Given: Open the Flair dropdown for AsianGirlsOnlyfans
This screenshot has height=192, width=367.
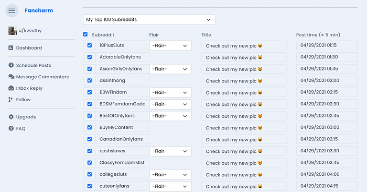Looking at the screenshot, I should click(x=170, y=69).
